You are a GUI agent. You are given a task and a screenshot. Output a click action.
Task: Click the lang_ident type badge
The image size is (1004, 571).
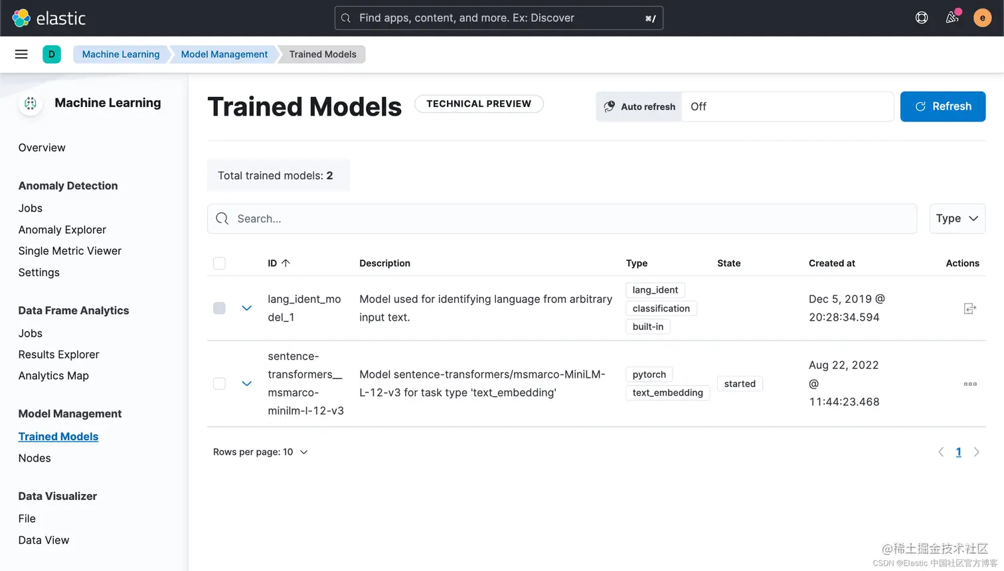tap(655, 290)
